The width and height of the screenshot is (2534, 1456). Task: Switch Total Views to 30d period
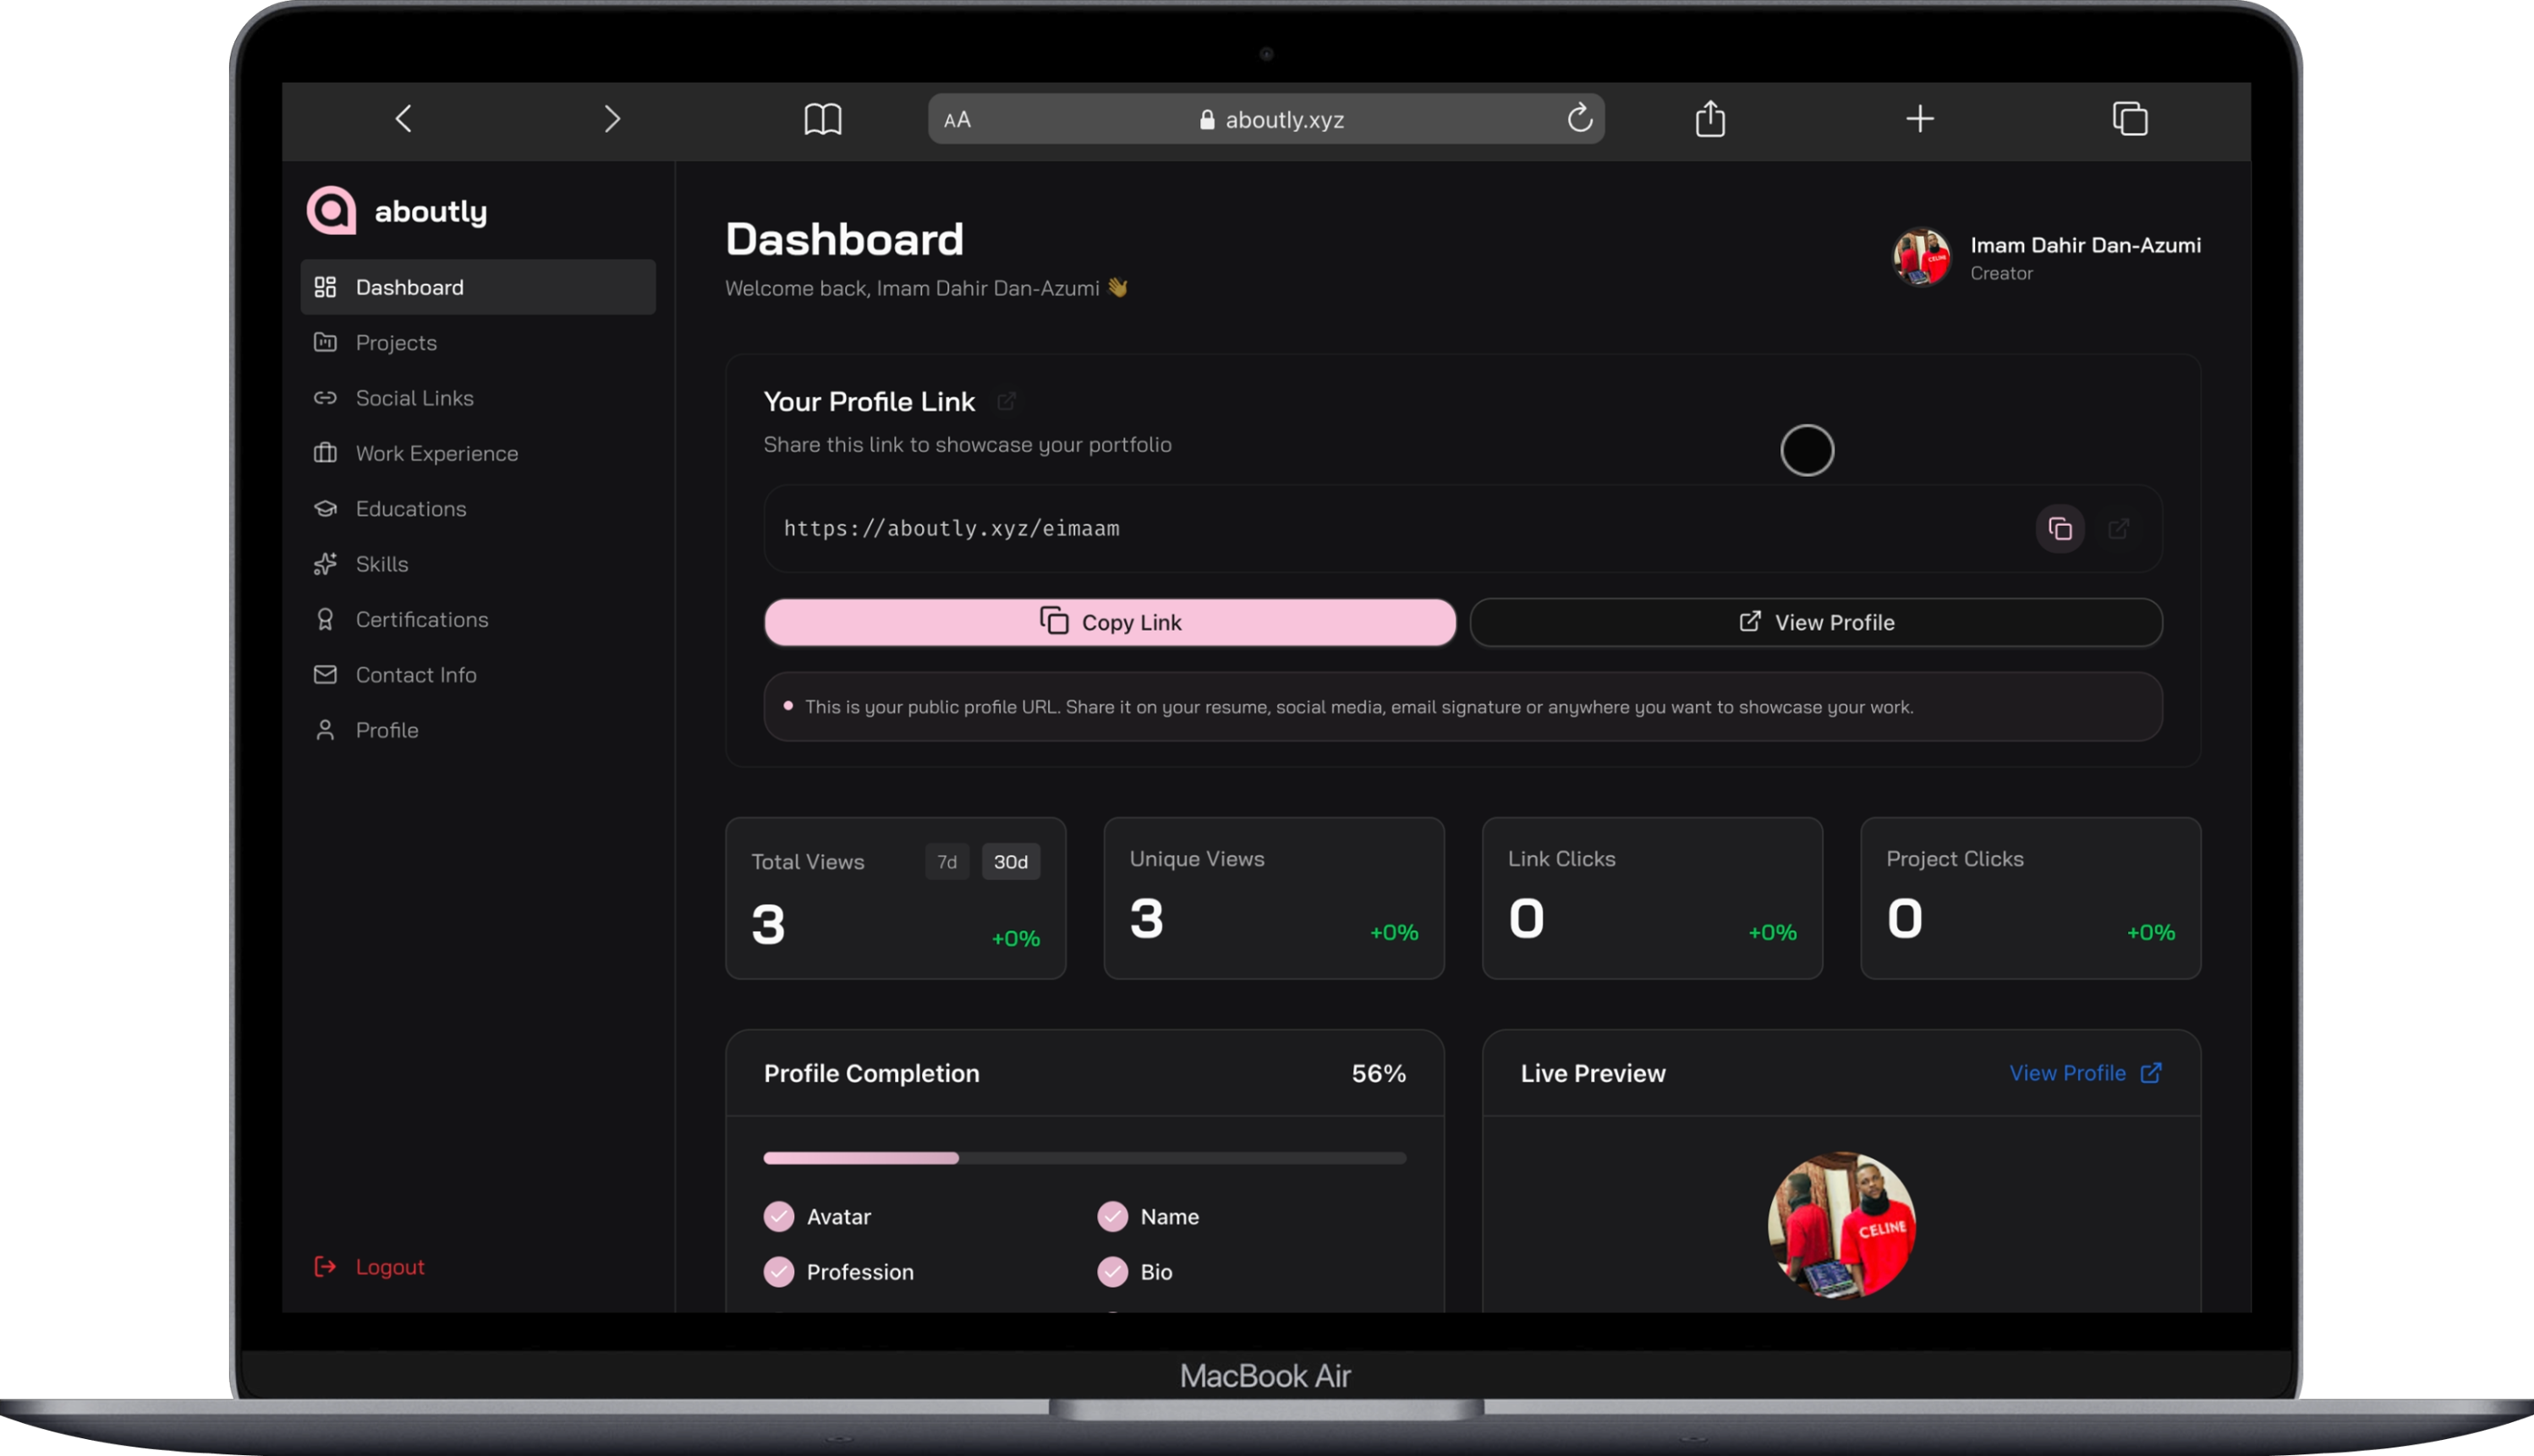click(x=1011, y=861)
